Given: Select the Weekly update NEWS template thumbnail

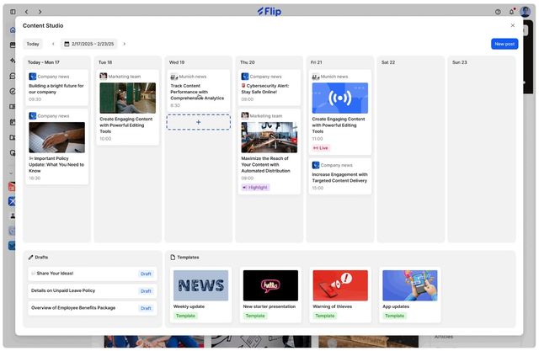Looking at the screenshot, I should [x=200, y=285].
